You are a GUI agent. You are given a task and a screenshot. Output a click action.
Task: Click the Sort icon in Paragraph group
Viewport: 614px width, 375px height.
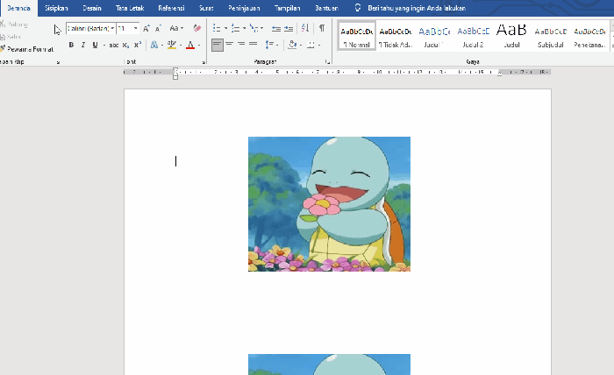[x=305, y=28]
